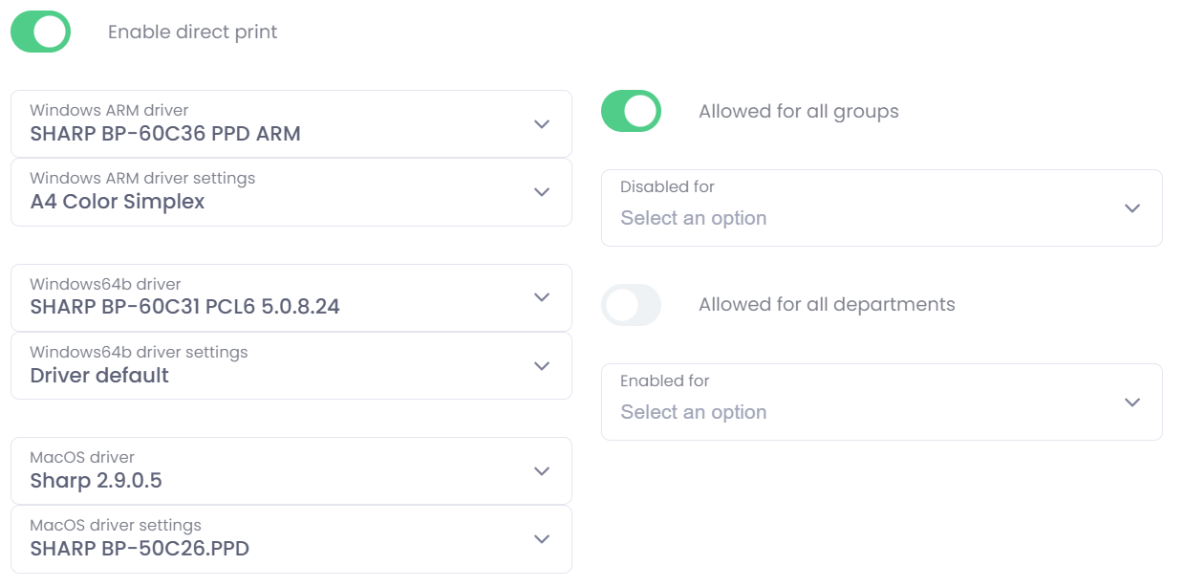Viewport: 1185px width, 587px height.
Task: Click the Enable direct print label
Action: pos(192,32)
